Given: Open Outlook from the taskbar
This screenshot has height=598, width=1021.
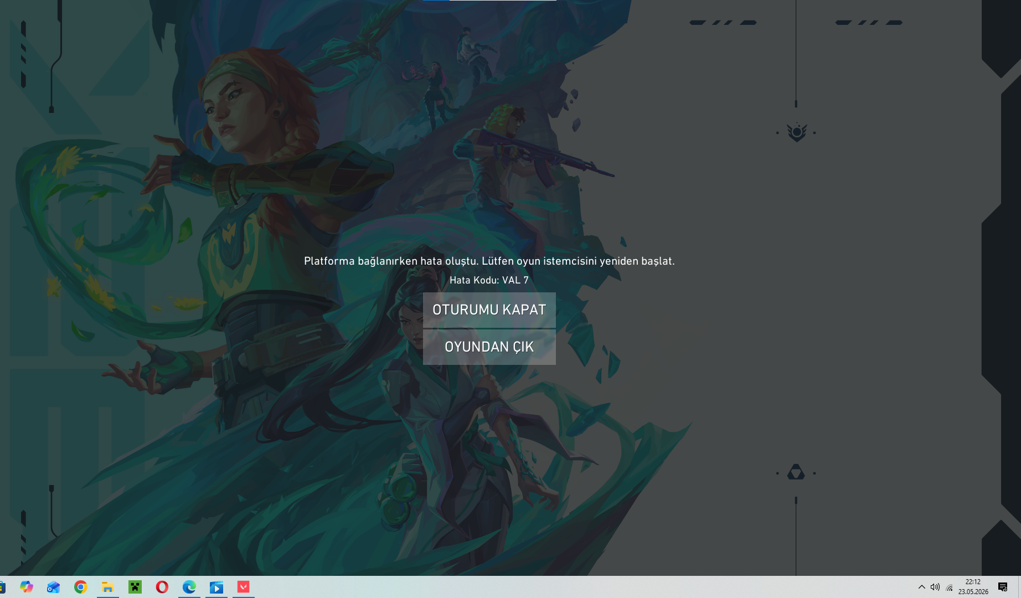Looking at the screenshot, I should point(53,587).
